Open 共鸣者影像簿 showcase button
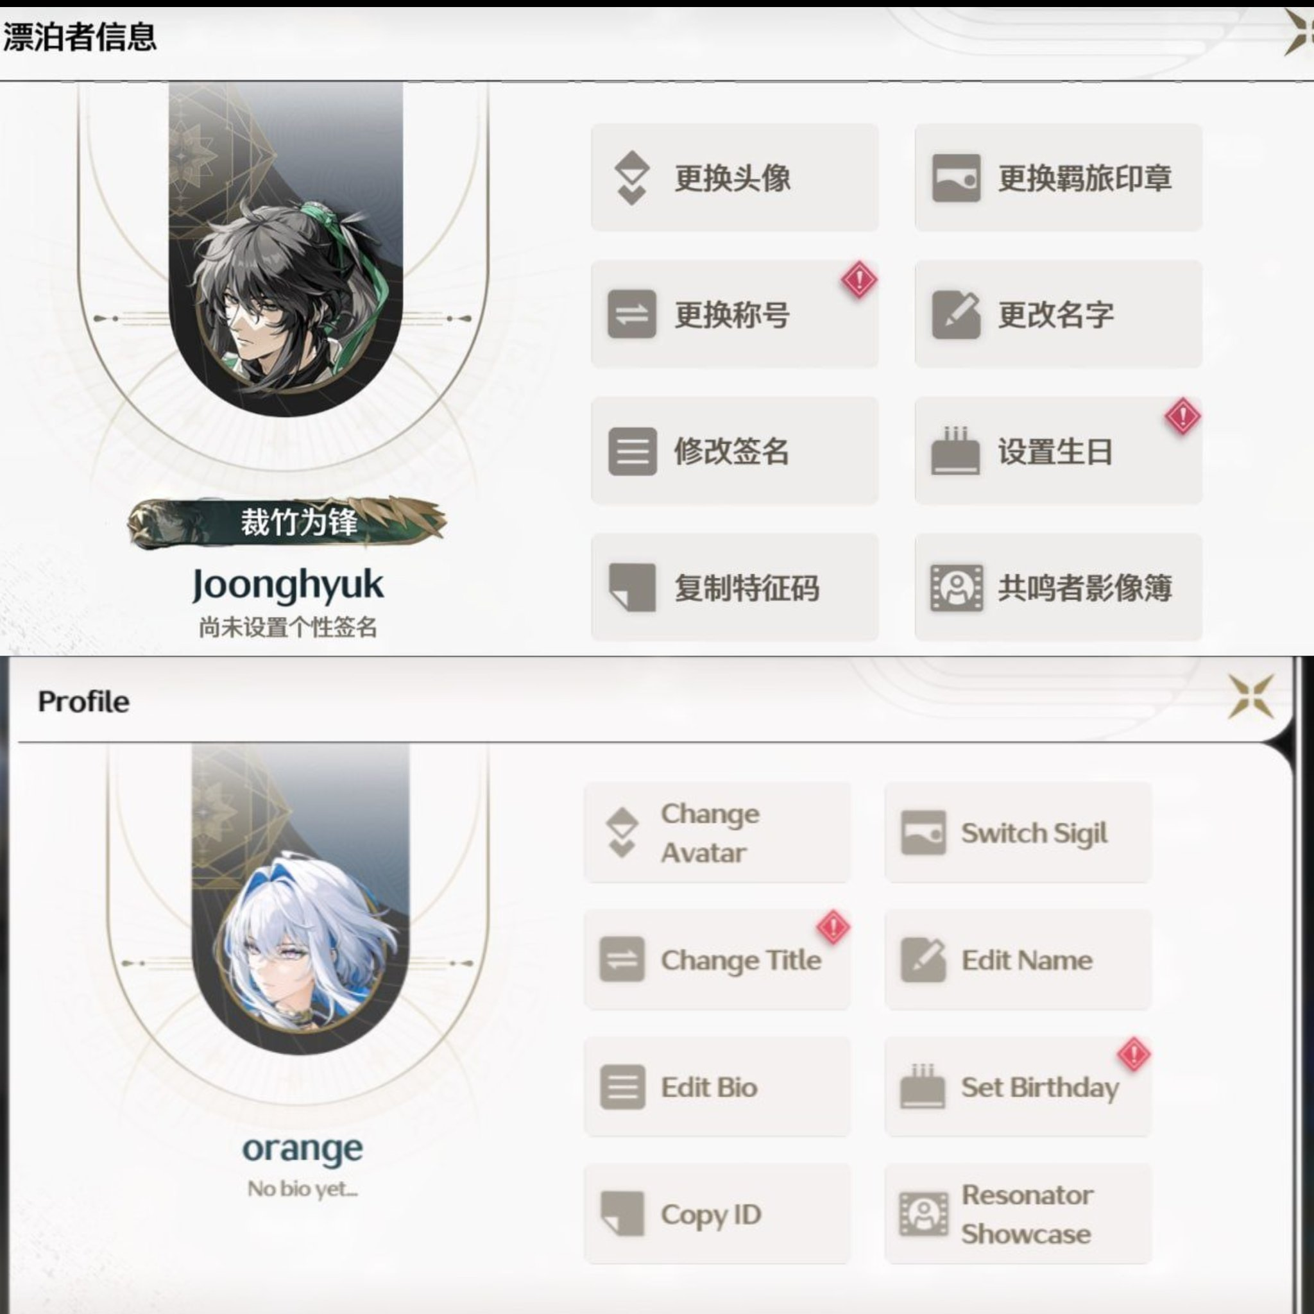This screenshot has height=1314, width=1314. click(x=1058, y=588)
